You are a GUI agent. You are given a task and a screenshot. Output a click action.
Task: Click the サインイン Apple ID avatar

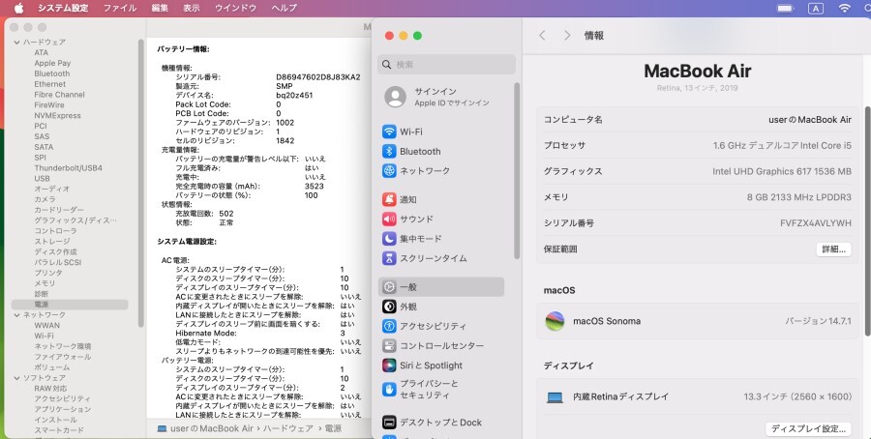395,97
